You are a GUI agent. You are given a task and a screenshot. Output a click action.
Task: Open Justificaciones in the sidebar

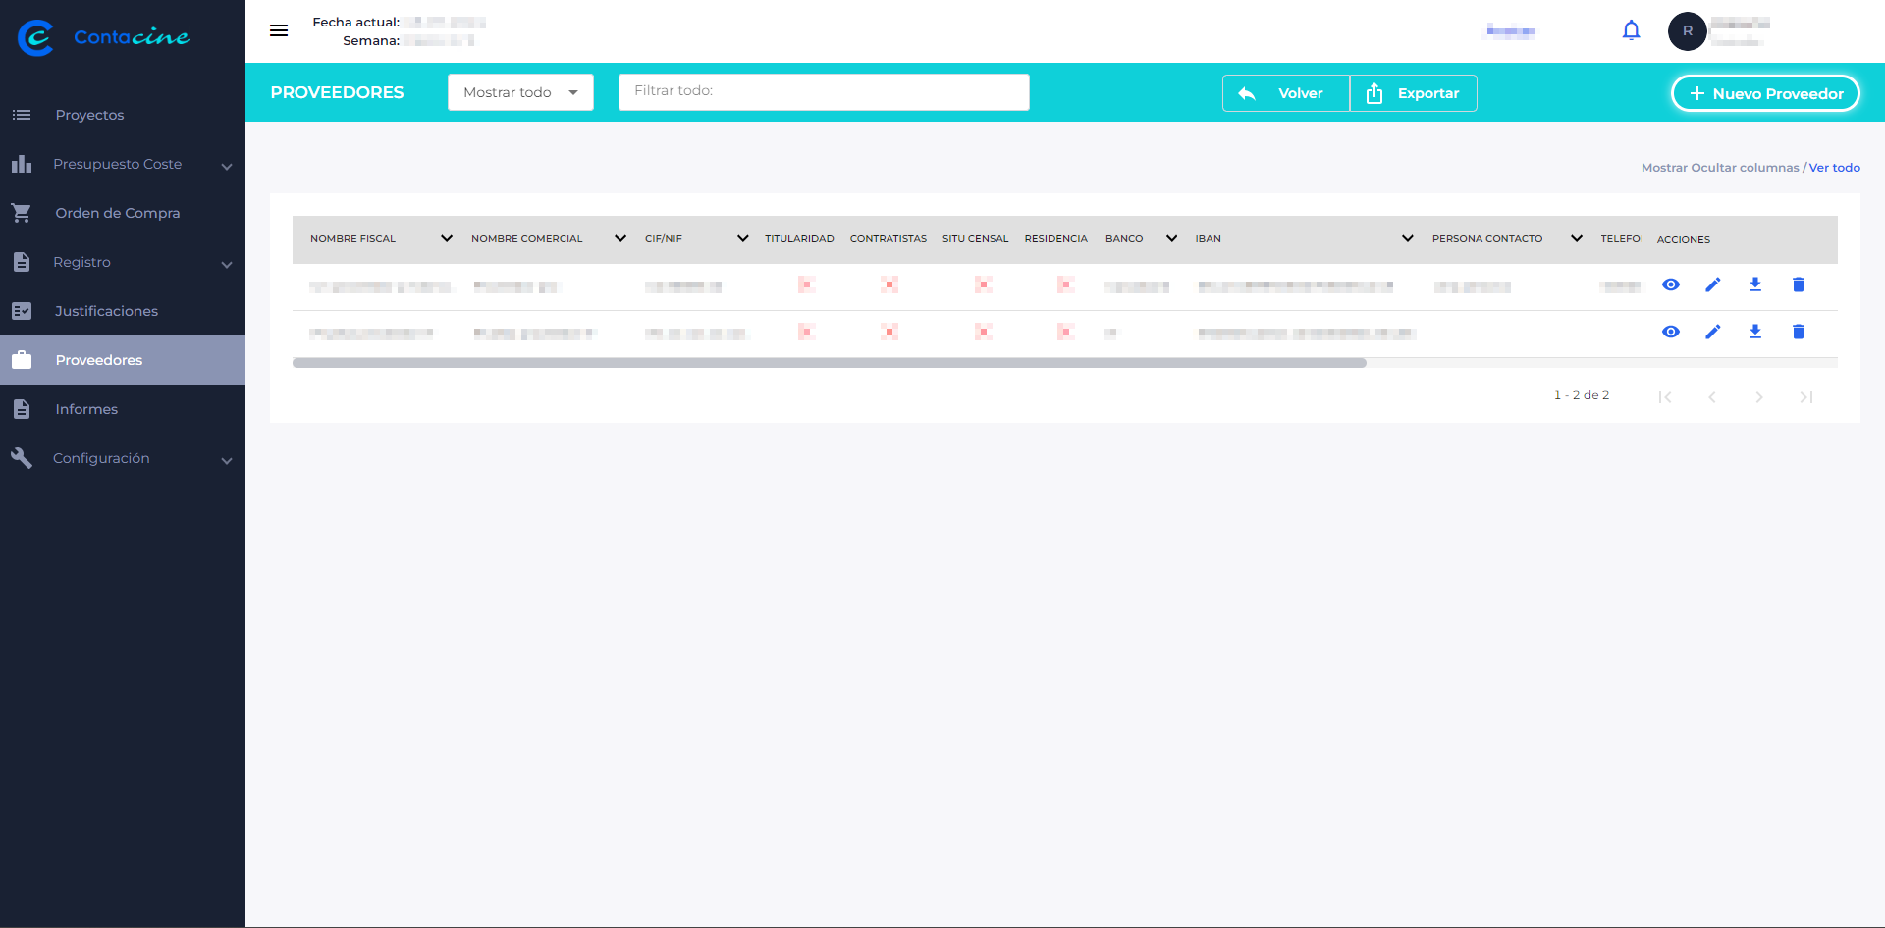point(106,311)
